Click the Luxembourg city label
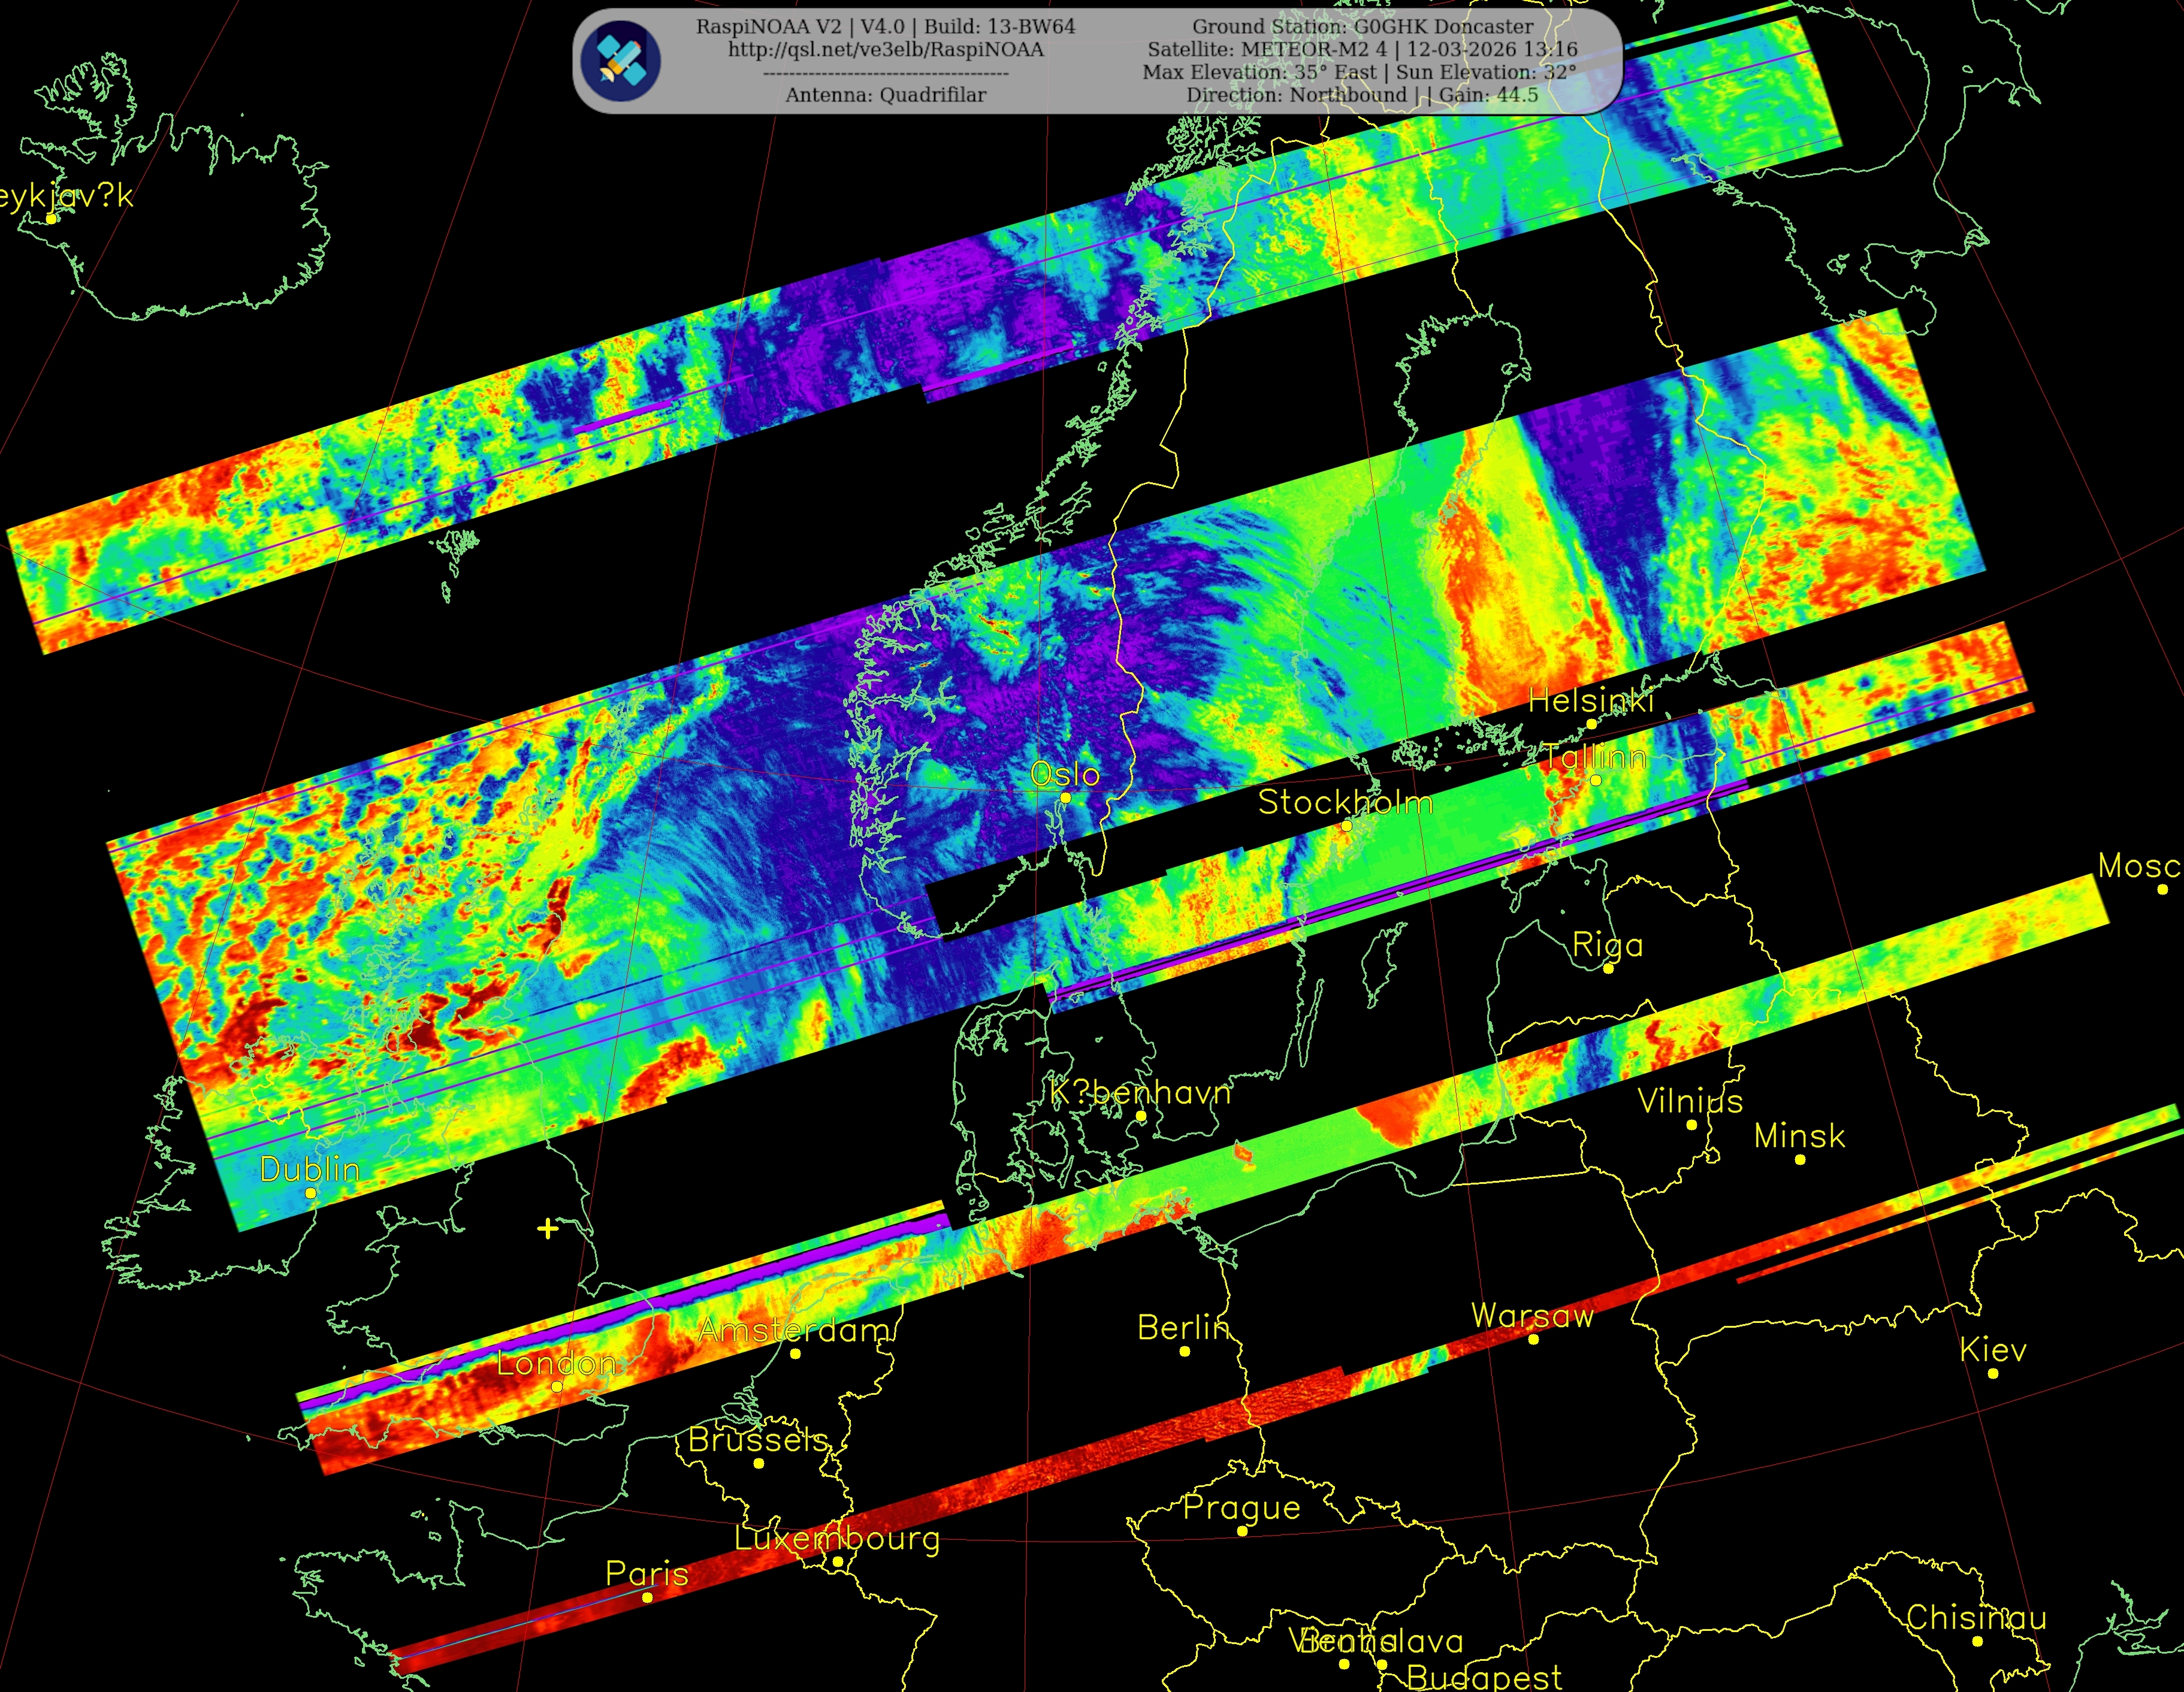2184x1692 pixels. point(837,1538)
